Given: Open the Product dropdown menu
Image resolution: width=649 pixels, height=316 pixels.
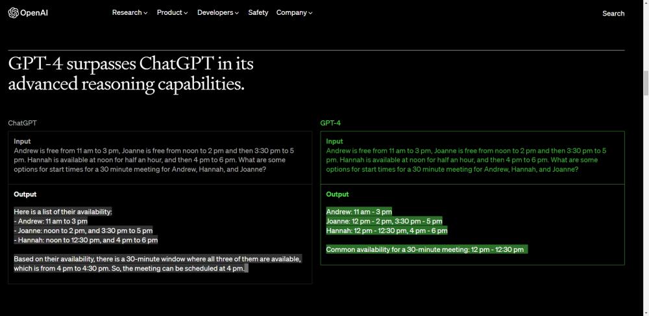Looking at the screenshot, I should [x=172, y=13].
